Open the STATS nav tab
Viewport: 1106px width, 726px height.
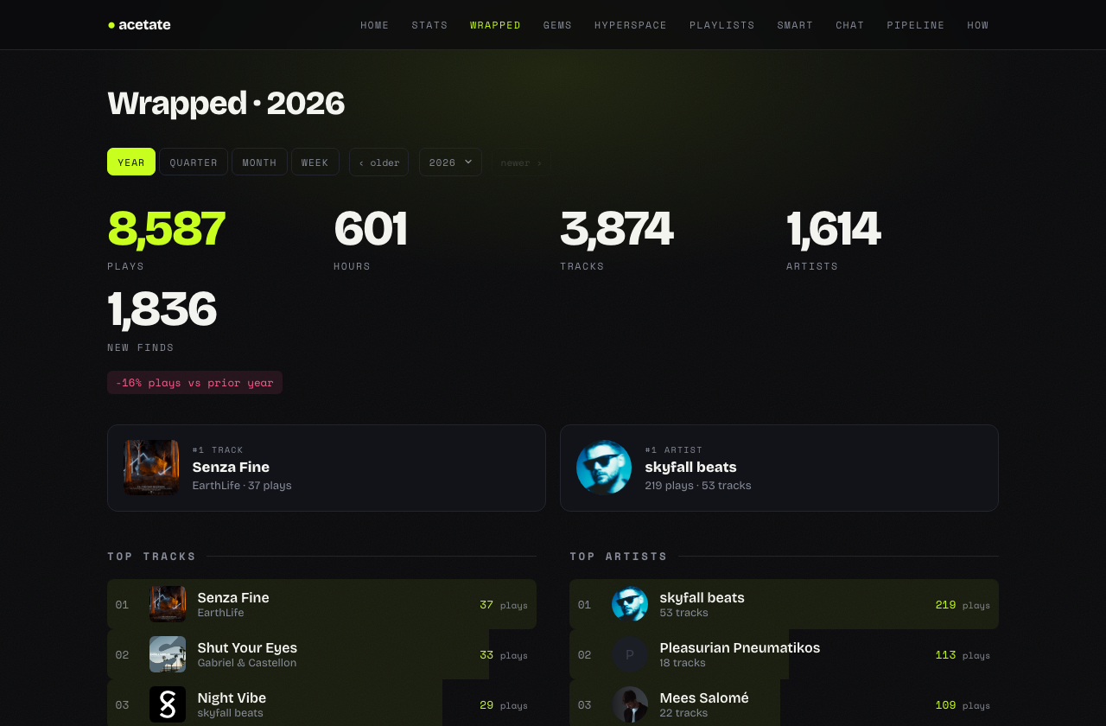click(429, 25)
